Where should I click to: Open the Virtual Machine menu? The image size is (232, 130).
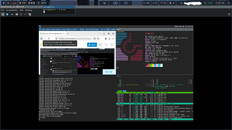coord(12,10)
